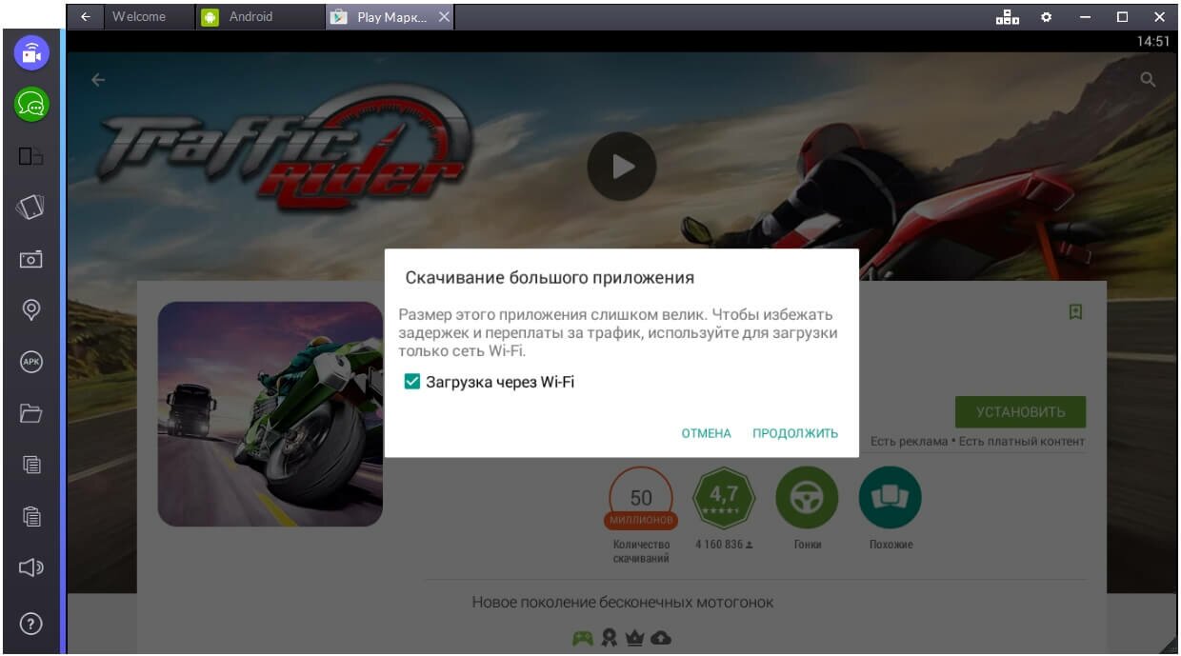Play the Traffic Rider trailer video
The image size is (1181, 656).
(x=622, y=167)
